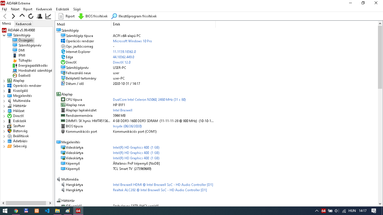
Task: Open Illesztőprogram frissítések
Action: pos(134,16)
